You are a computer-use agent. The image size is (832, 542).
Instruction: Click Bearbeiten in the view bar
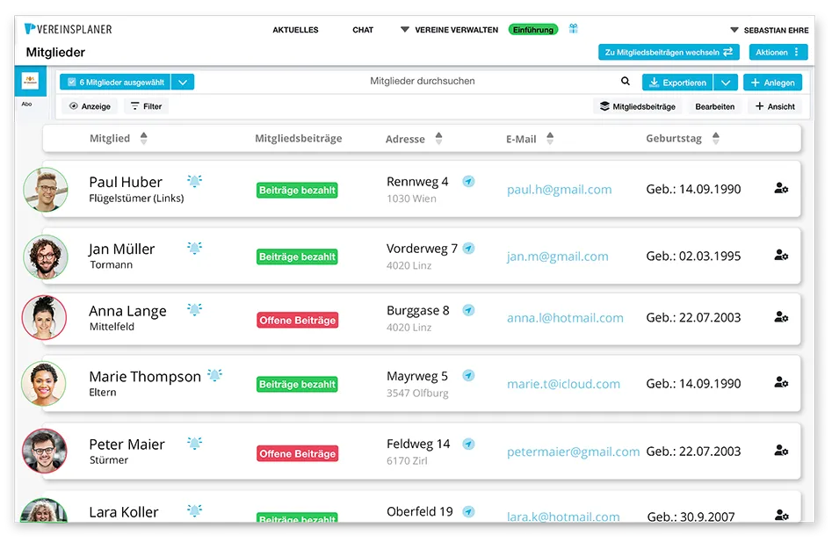pos(715,106)
